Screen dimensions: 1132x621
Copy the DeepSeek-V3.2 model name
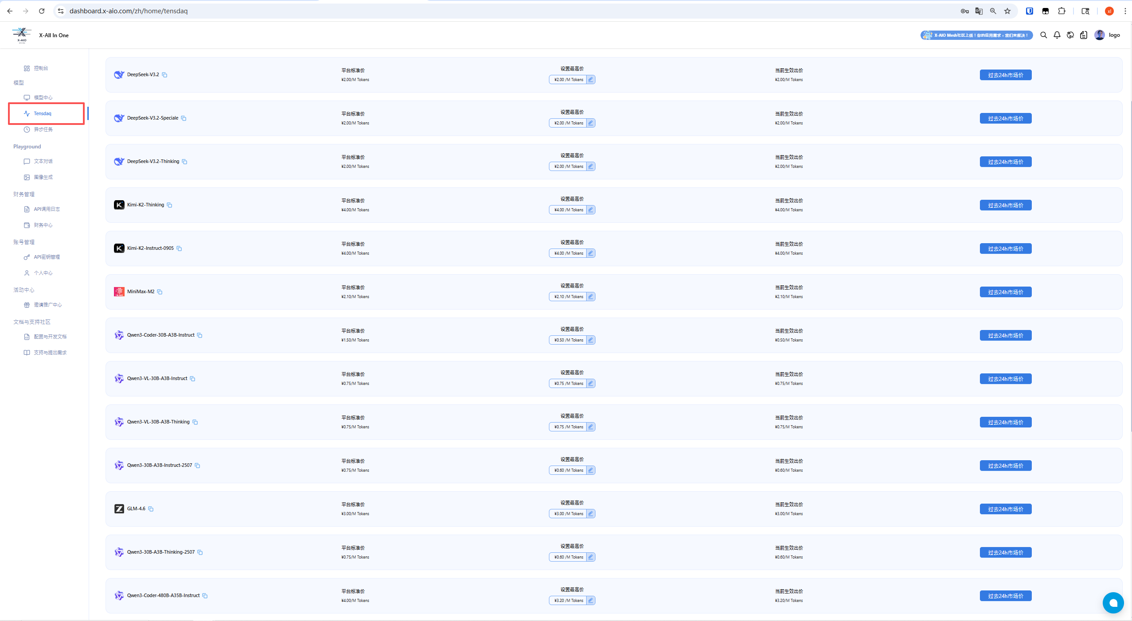(x=165, y=75)
